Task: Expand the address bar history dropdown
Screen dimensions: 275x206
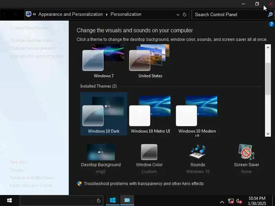Action: coord(178,15)
